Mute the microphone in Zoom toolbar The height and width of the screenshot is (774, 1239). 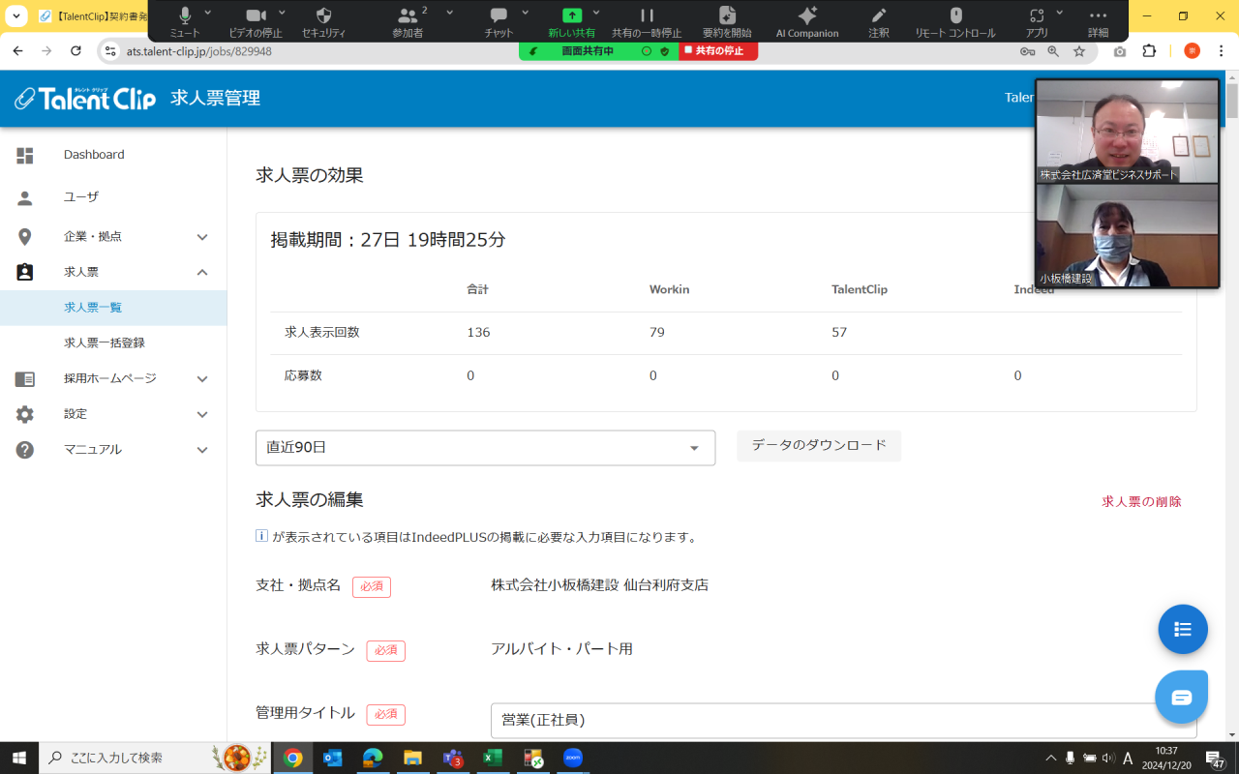[x=185, y=20]
